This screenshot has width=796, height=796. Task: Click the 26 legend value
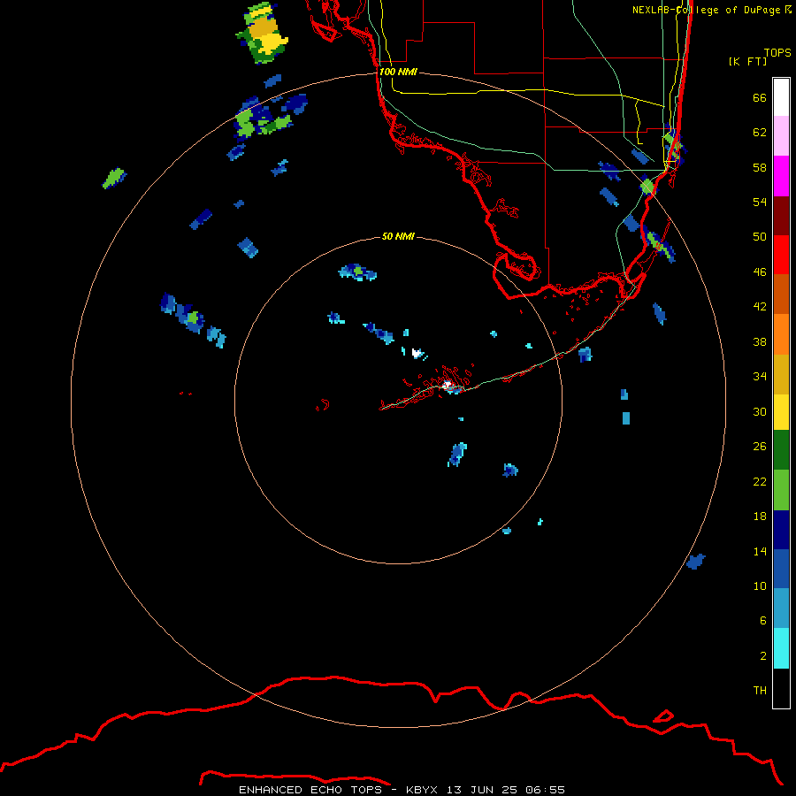pyautogui.click(x=760, y=447)
